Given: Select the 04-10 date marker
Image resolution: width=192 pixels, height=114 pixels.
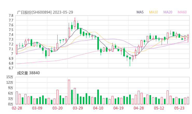Looking at the screenshot, I should click(98, 108).
